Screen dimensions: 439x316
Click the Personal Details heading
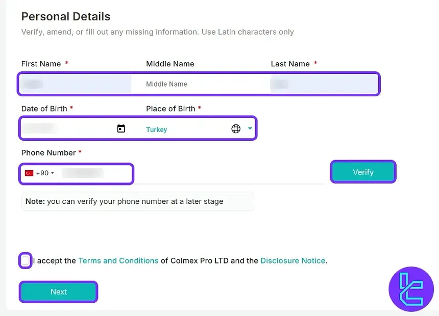pyautogui.click(x=65, y=16)
